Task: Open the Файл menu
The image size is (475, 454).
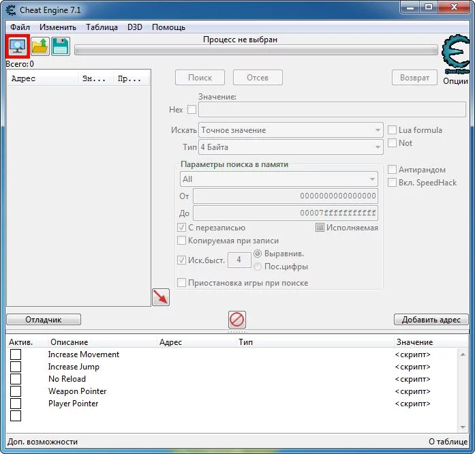Action: coord(20,27)
